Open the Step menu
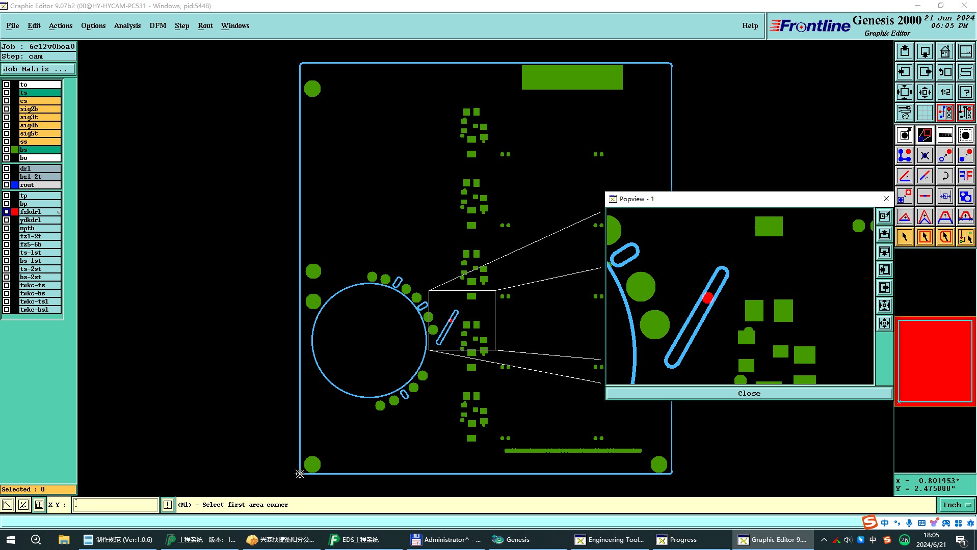This screenshot has width=977, height=550. coord(182,25)
